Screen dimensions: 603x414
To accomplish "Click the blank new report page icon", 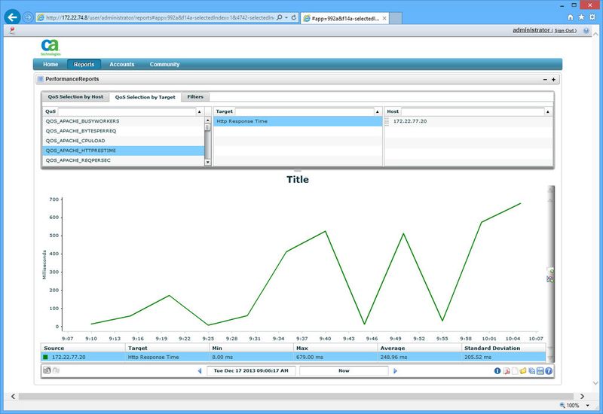I will click(x=515, y=371).
